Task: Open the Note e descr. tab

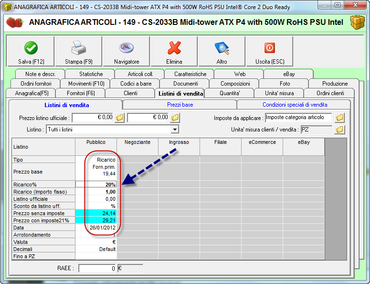Action: coord(41,74)
